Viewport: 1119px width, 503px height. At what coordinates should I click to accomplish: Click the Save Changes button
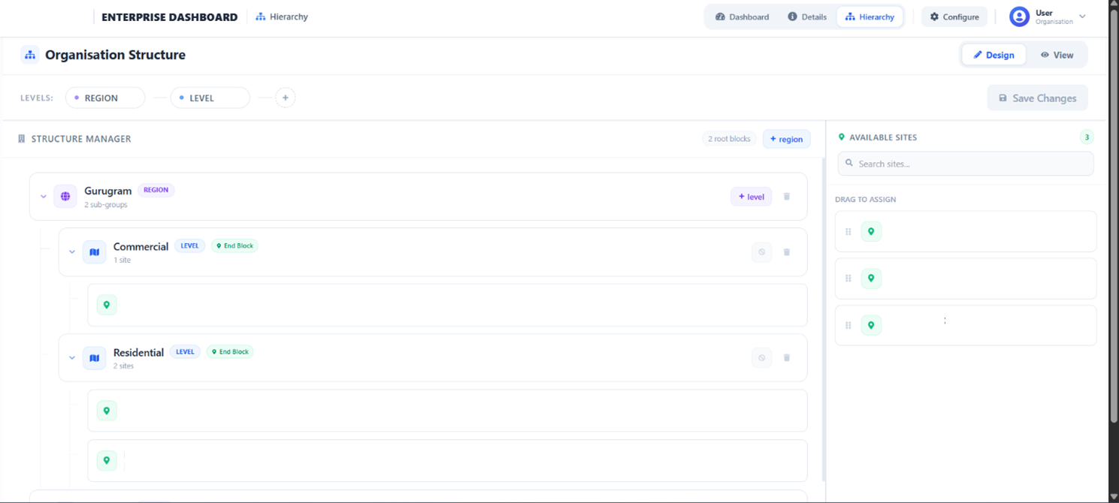coord(1037,98)
